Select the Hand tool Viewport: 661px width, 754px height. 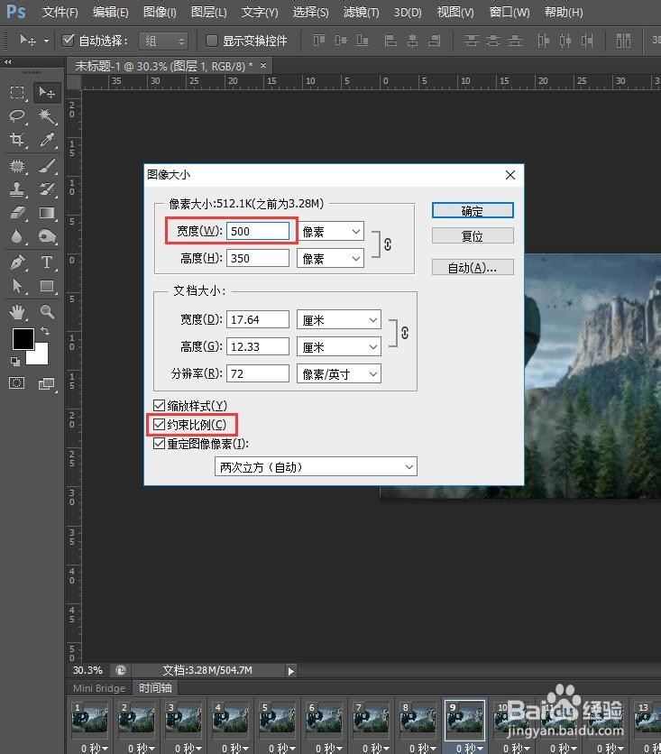click(x=17, y=312)
